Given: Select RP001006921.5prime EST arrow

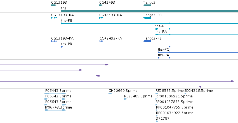Looking at the screenshot, I should click(156, 99).
